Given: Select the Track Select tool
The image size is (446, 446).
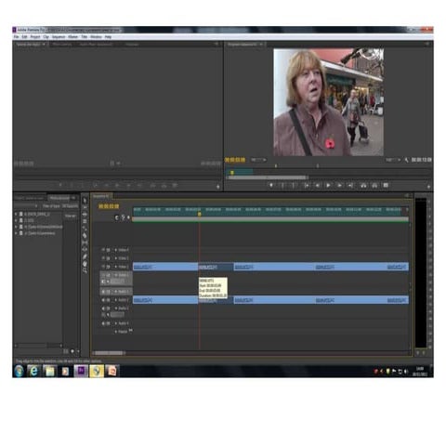Looking at the screenshot, I should pos(85,207).
